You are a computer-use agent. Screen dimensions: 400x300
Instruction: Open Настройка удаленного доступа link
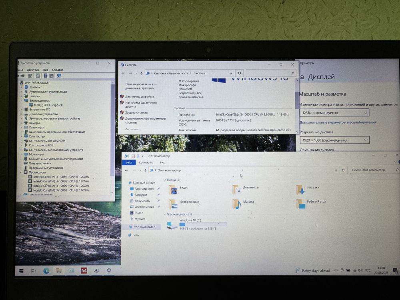point(141,104)
